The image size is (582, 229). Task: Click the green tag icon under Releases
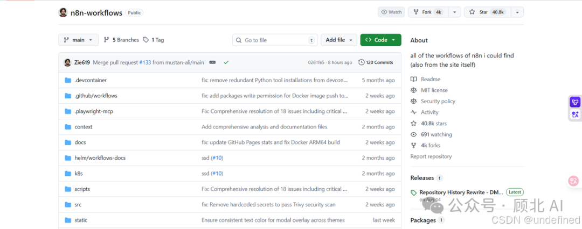[x=414, y=192]
